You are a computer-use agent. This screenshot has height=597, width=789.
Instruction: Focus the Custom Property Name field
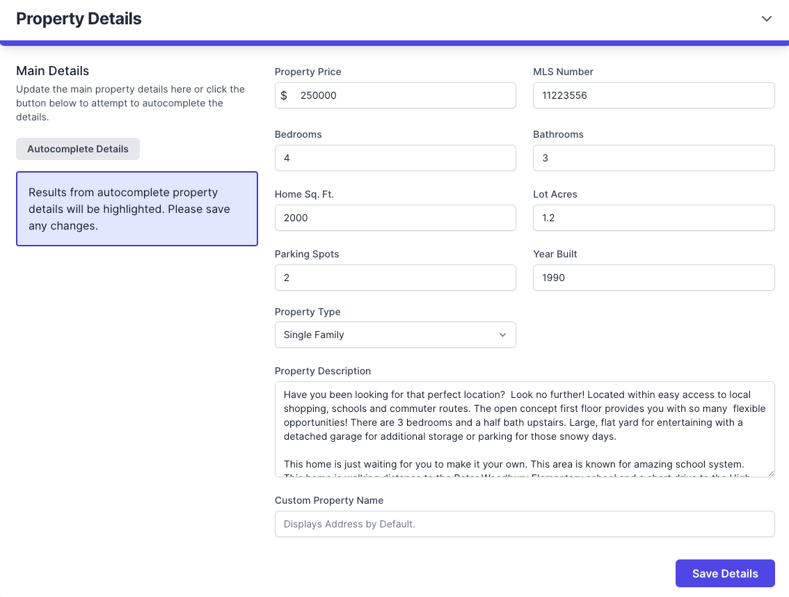click(x=524, y=524)
